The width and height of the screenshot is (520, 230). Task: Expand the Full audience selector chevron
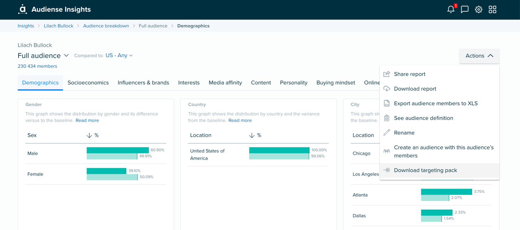point(66,55)
